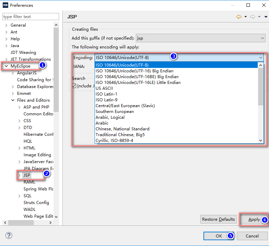Choose US ASCII encoding
The height and width of the screenshot is (246, 269).
click(x=176, y=88)
